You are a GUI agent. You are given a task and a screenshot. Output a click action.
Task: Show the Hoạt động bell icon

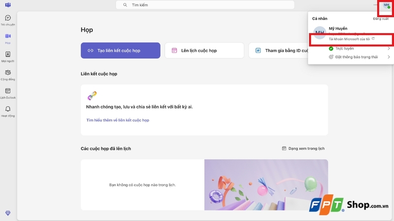[x=8, y=109]
